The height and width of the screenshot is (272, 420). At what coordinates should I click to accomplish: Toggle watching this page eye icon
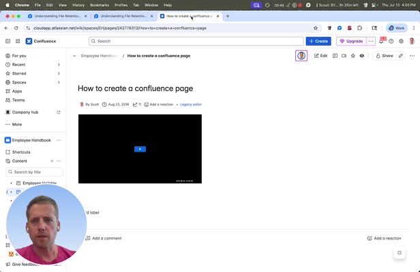point(362,56)
